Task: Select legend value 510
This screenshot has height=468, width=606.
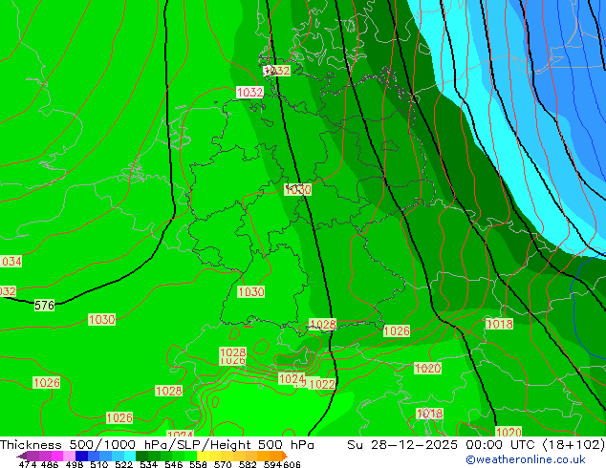Action: tap(99, 464)
